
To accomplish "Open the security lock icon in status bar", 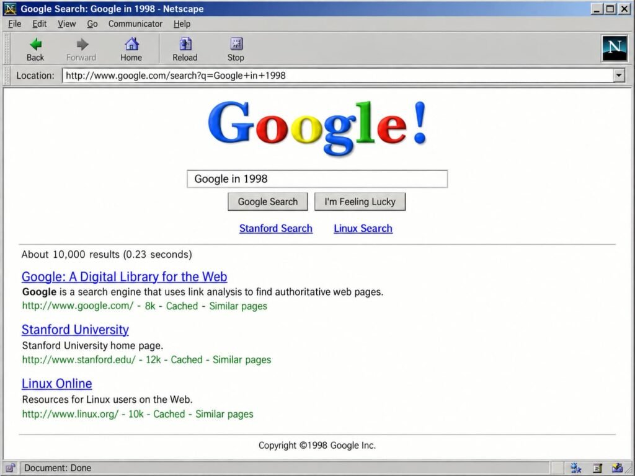I will [x=10, y=468].
